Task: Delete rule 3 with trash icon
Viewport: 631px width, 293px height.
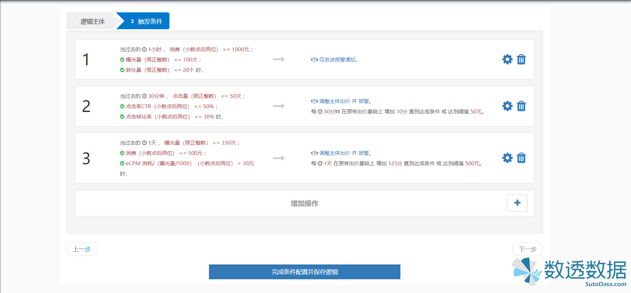Action: pyautogui.click(x=521, y=158)
